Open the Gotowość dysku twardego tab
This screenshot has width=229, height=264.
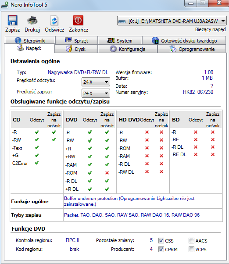pos(184,40)
